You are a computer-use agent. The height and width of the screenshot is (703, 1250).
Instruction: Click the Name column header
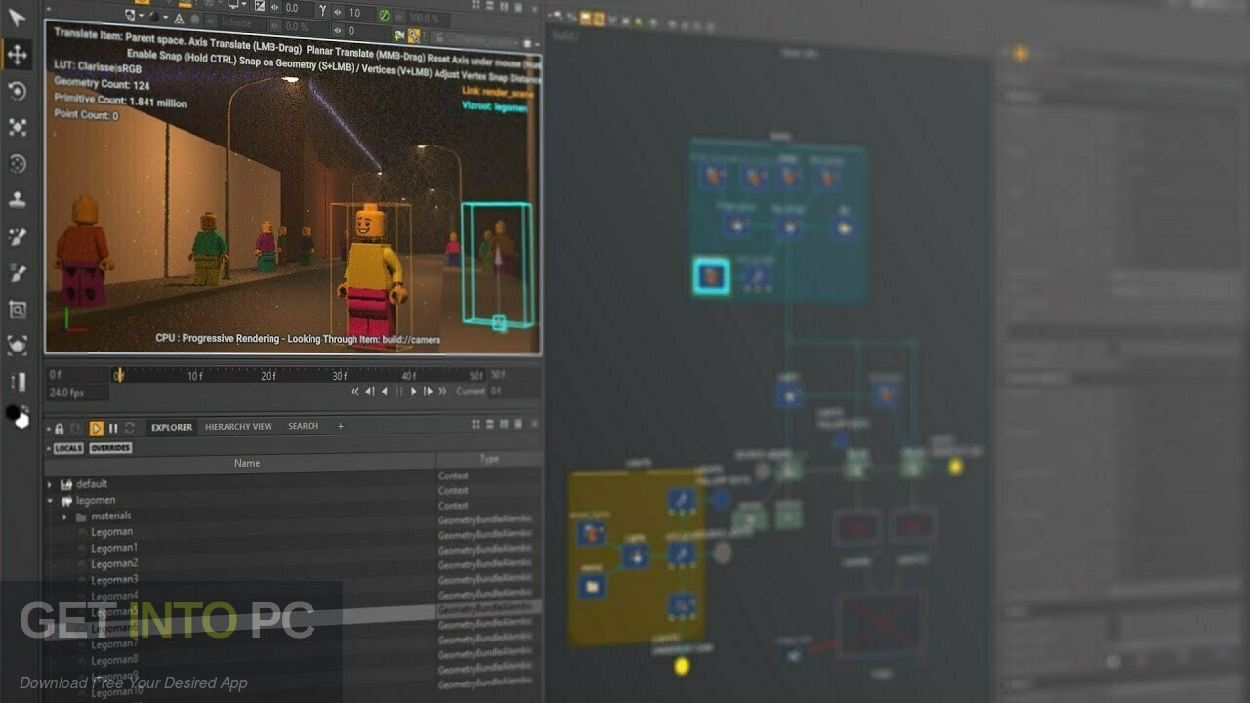[x=247, y=462]
